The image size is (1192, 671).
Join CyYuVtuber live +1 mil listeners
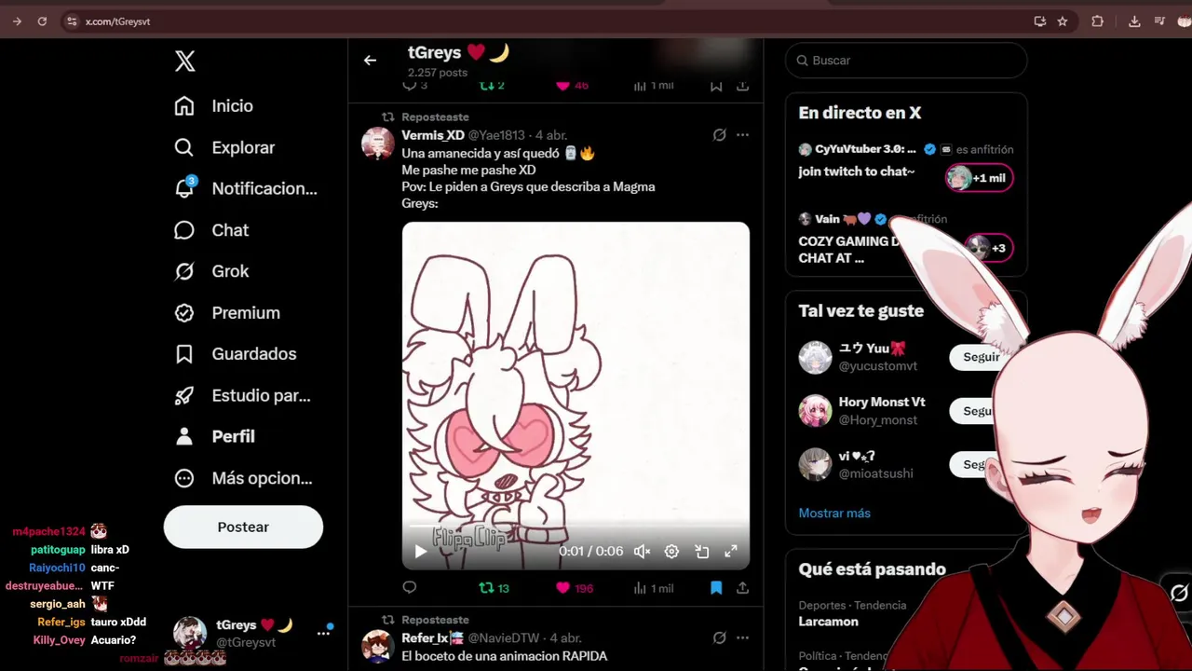tap(979, 178)
